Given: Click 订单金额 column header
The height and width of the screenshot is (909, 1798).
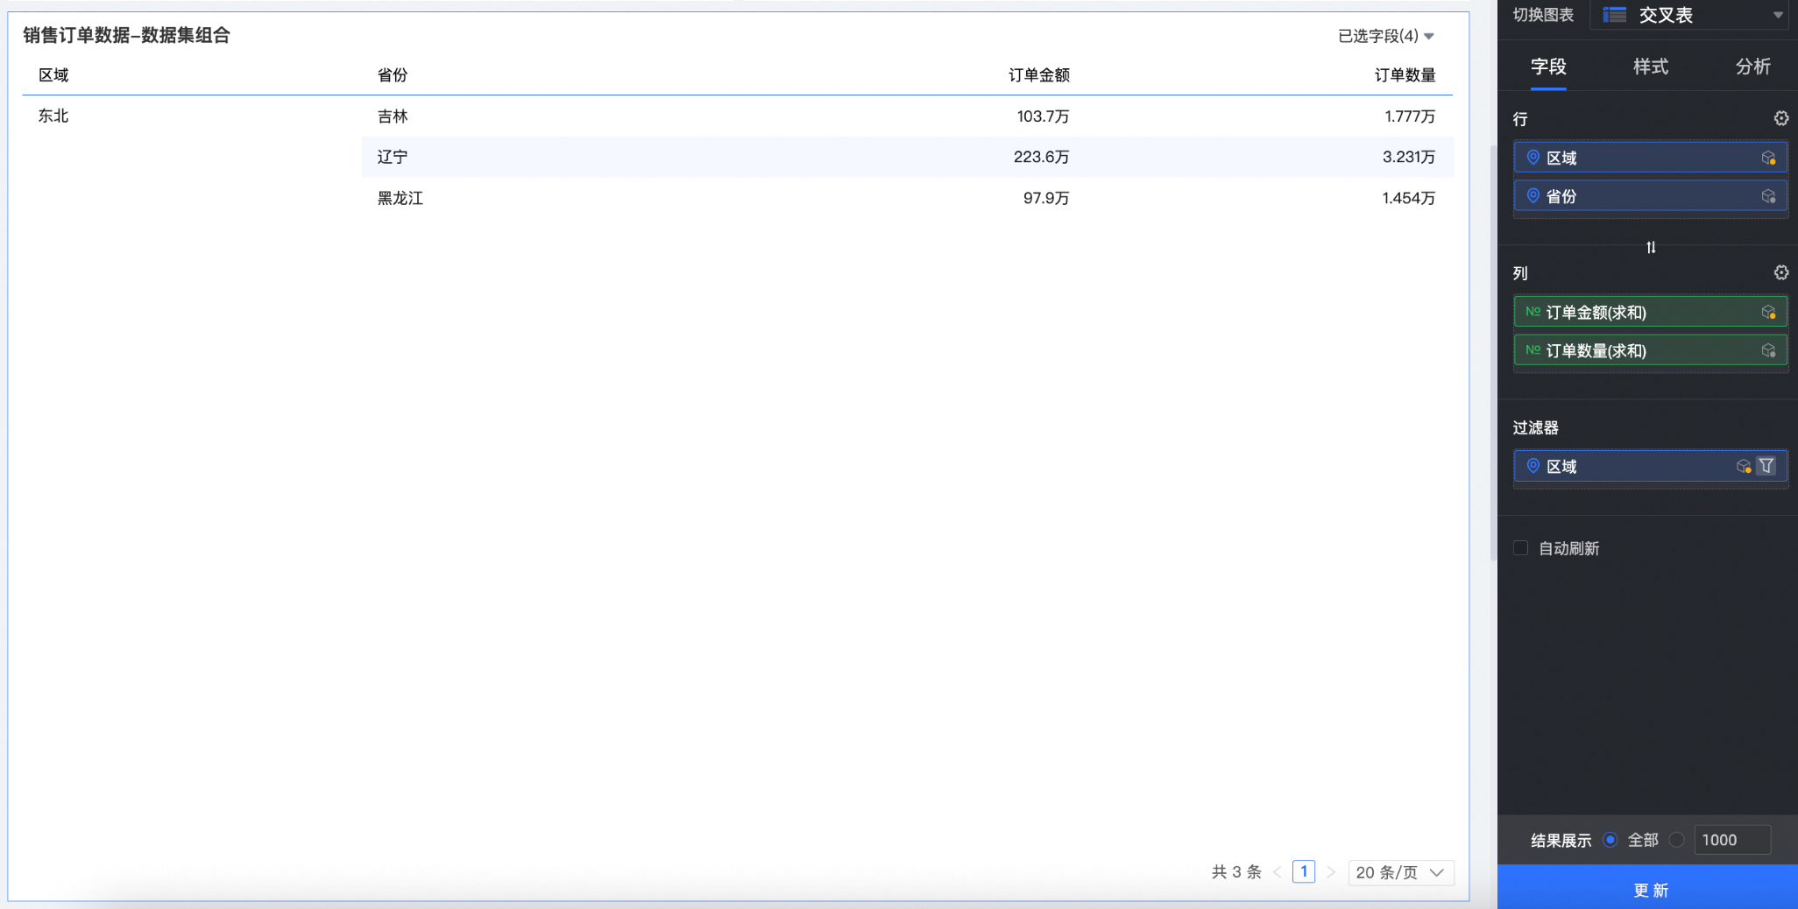Looking at the screenshot, I should [x=1039, y=75].
